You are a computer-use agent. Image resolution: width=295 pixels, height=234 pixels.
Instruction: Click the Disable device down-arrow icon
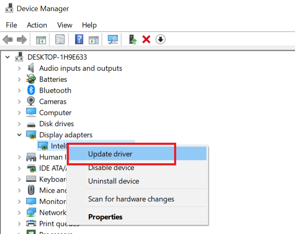[x=160, y=39]
